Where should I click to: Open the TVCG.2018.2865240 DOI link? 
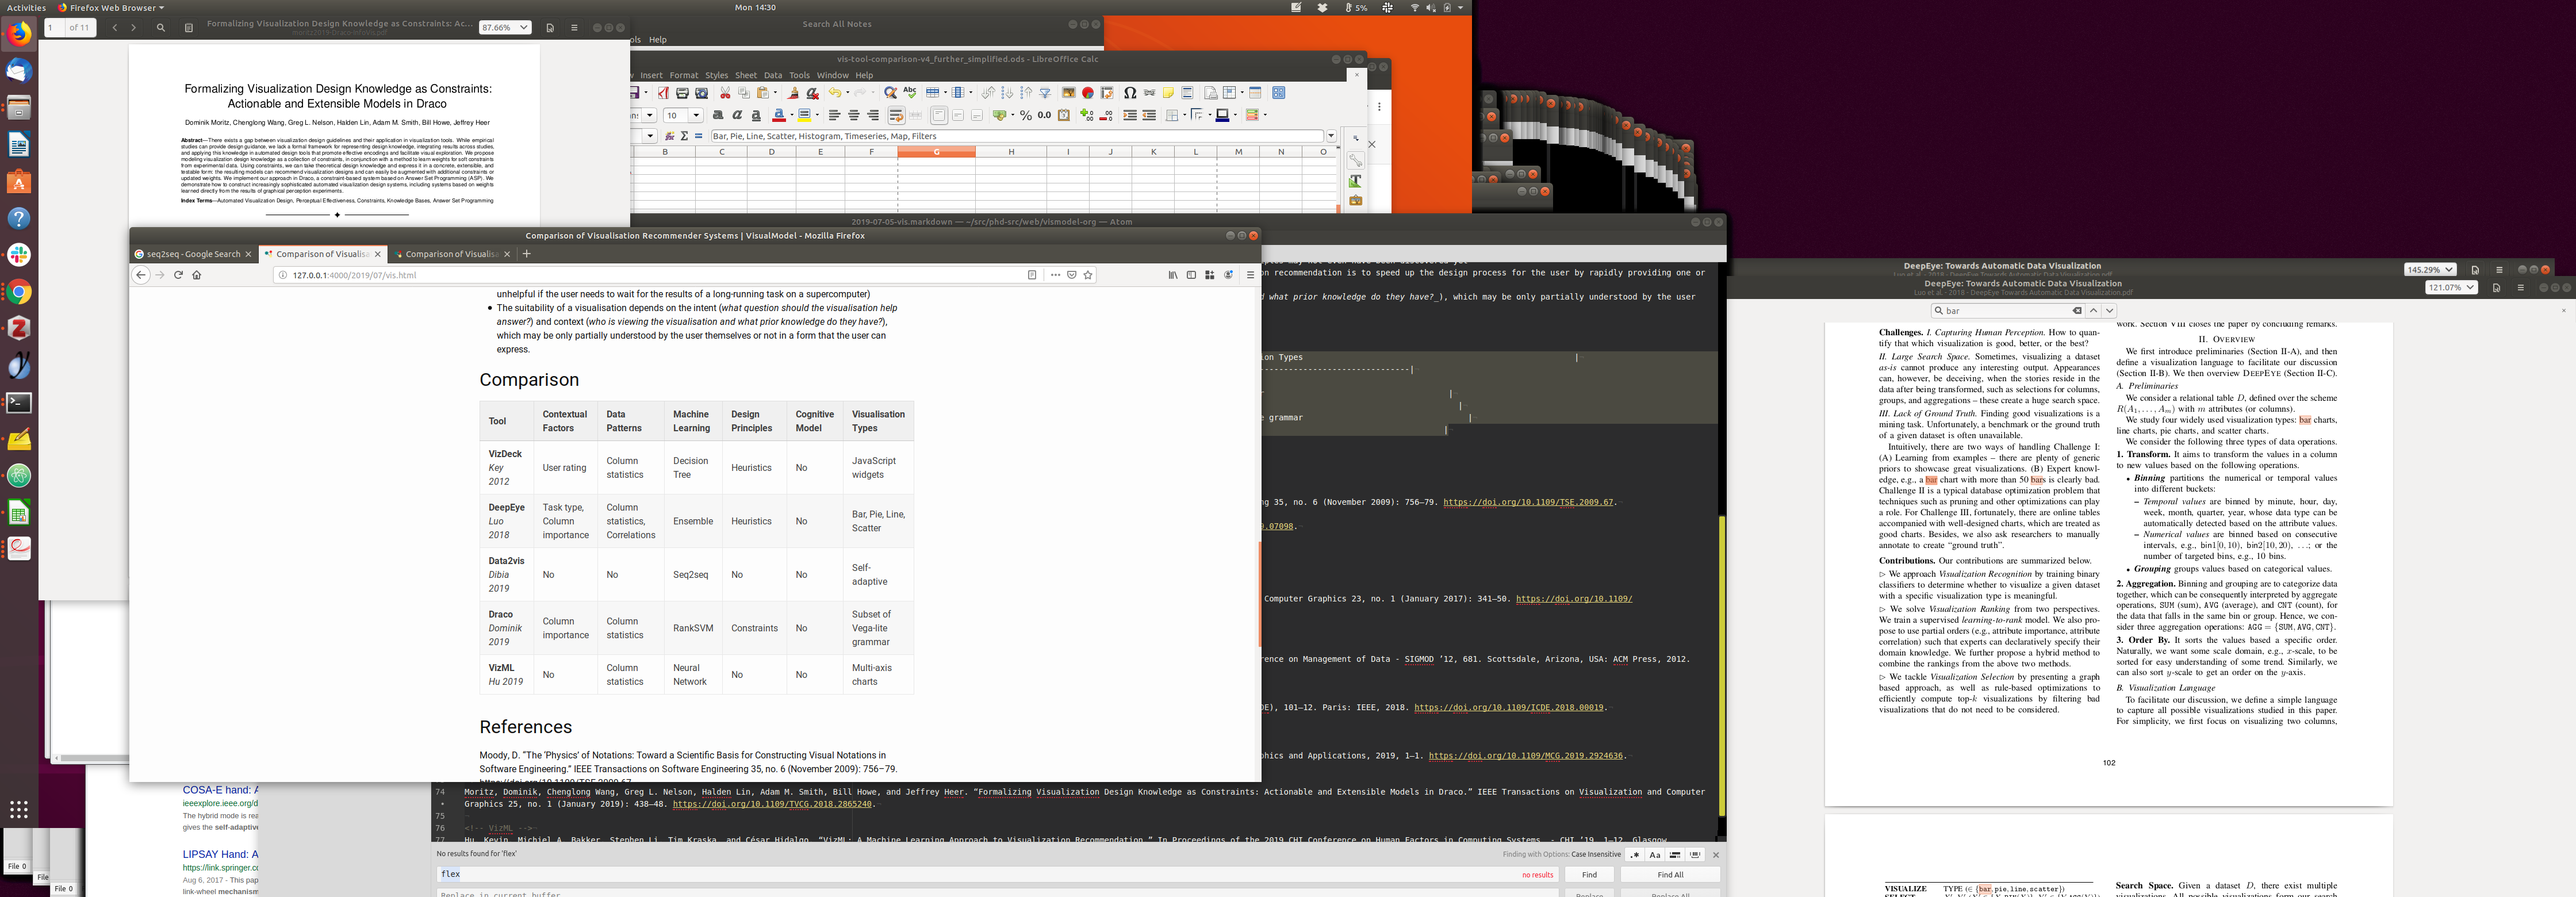pyautogui.click(x=773, y=804)
